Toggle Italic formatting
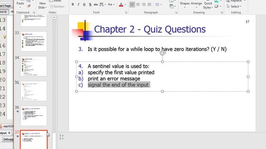Image resolution: width=266 pixels, height=149 pixels. click(79, 5)
